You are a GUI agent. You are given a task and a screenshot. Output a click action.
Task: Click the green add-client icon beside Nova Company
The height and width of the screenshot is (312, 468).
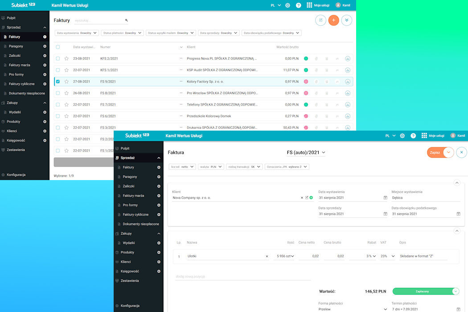(x=311, y=197)
